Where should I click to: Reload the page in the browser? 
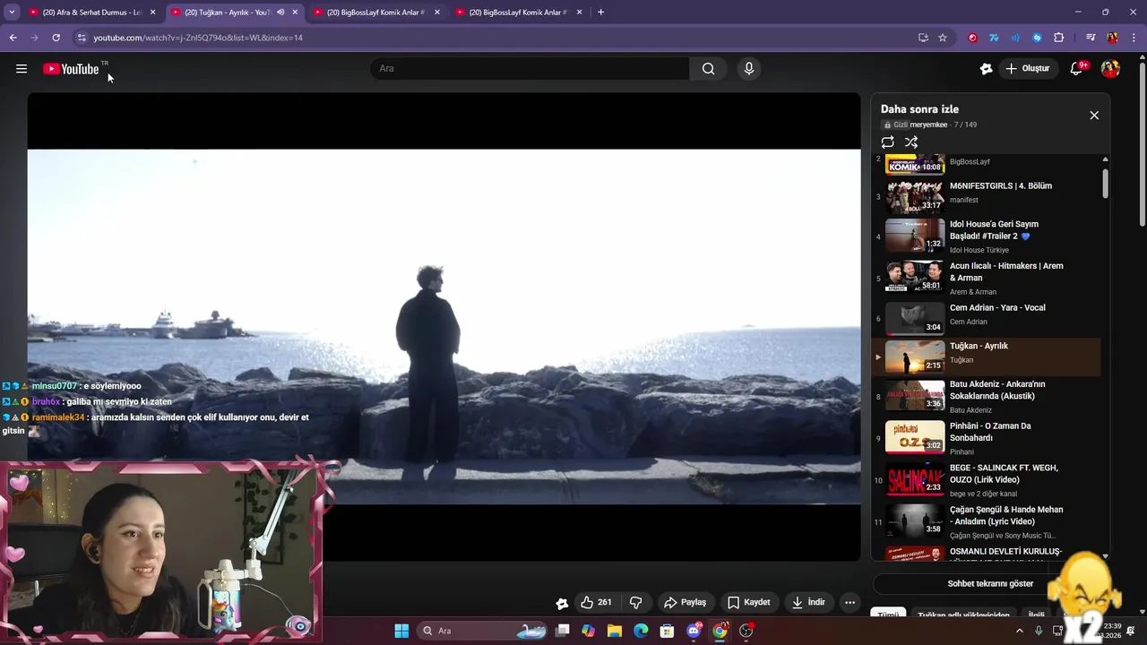(56, 38)
